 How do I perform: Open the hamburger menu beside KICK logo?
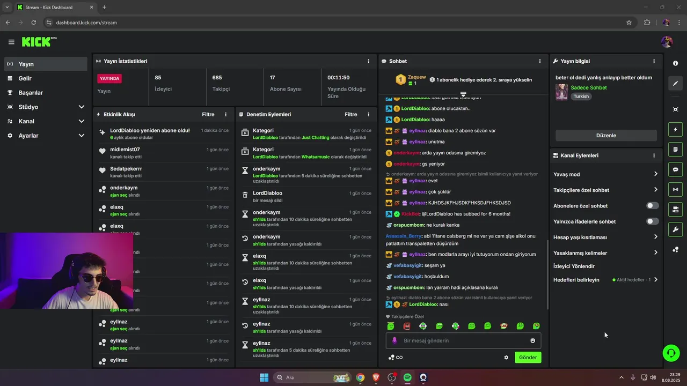[x=11, y=42]
